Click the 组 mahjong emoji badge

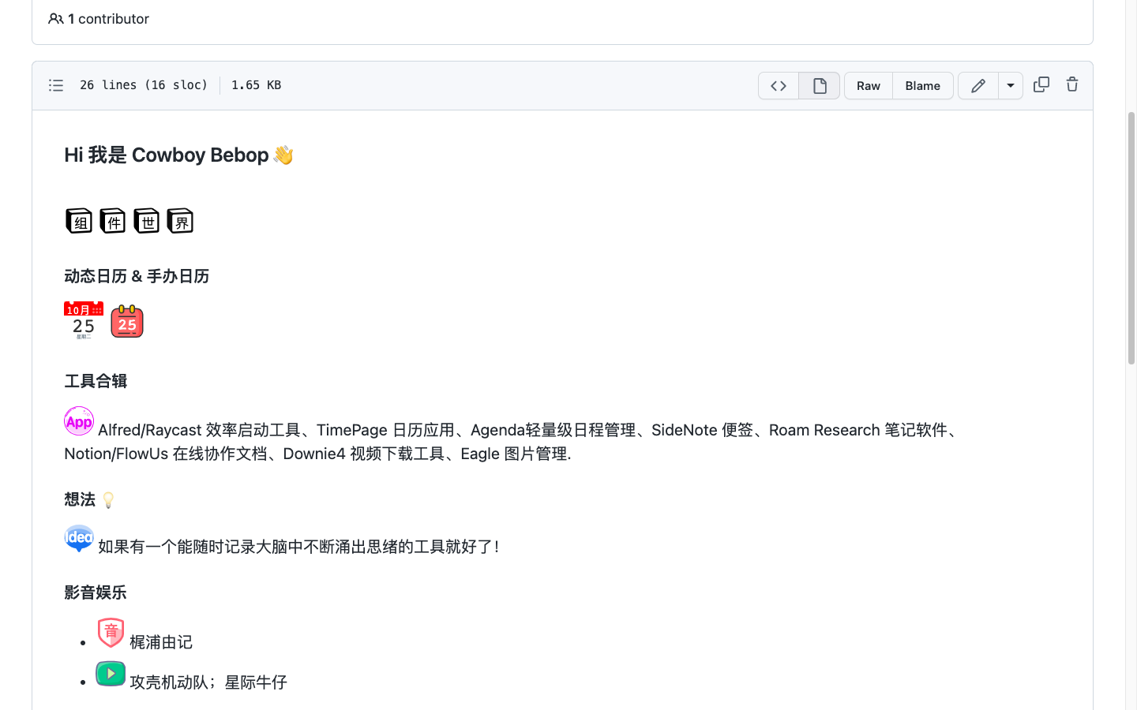click(78, 221)
